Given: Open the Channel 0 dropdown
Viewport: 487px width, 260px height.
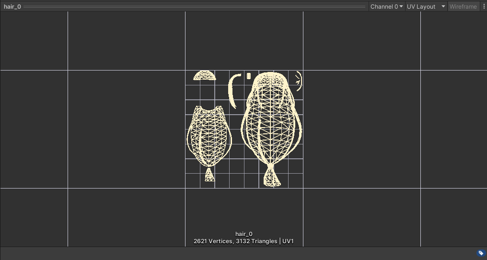Looking at the screenshot, I should [387, 7].
